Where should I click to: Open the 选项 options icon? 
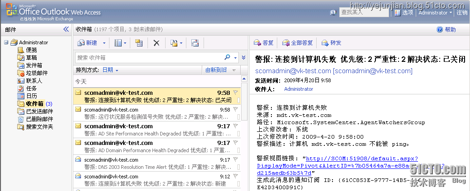point(398,13)
